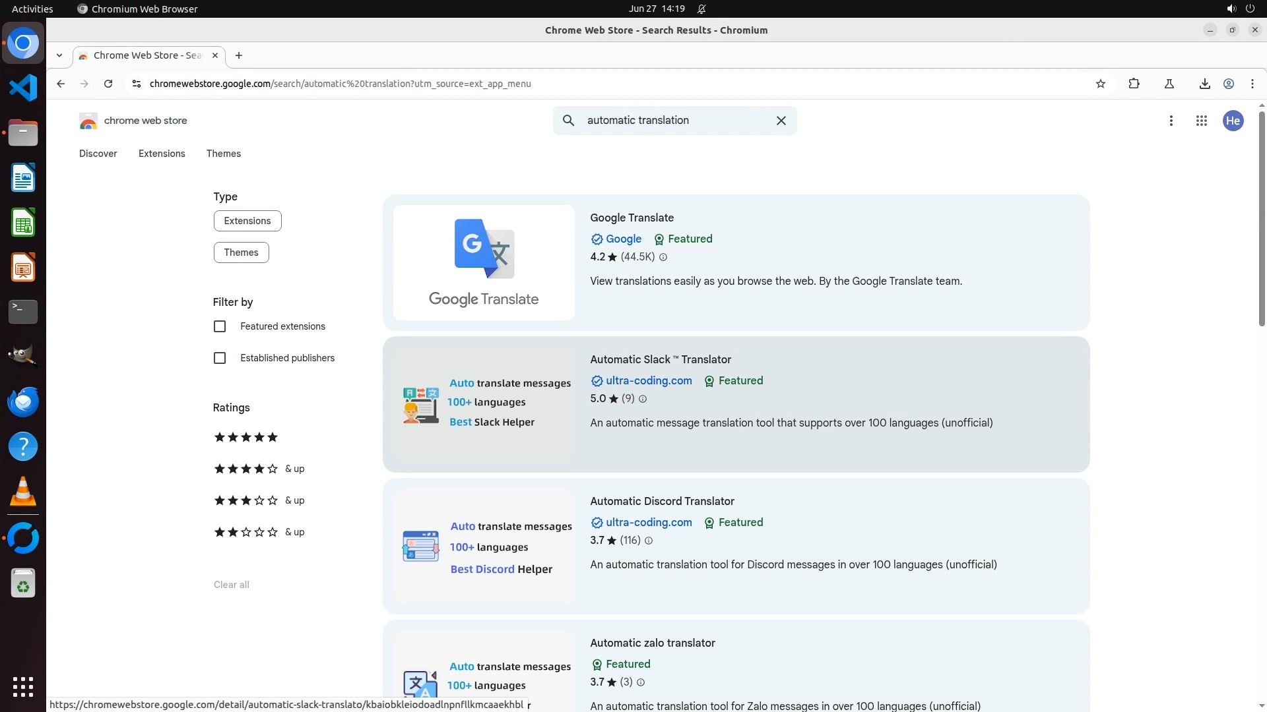Screen dimensions: 1267x712
Task: Open web store three-dot menu
Action: point(1171,121)
